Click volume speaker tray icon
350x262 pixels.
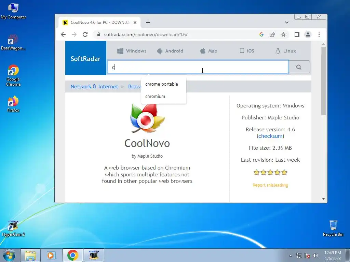pyautogui.click(x=315, y=256)
